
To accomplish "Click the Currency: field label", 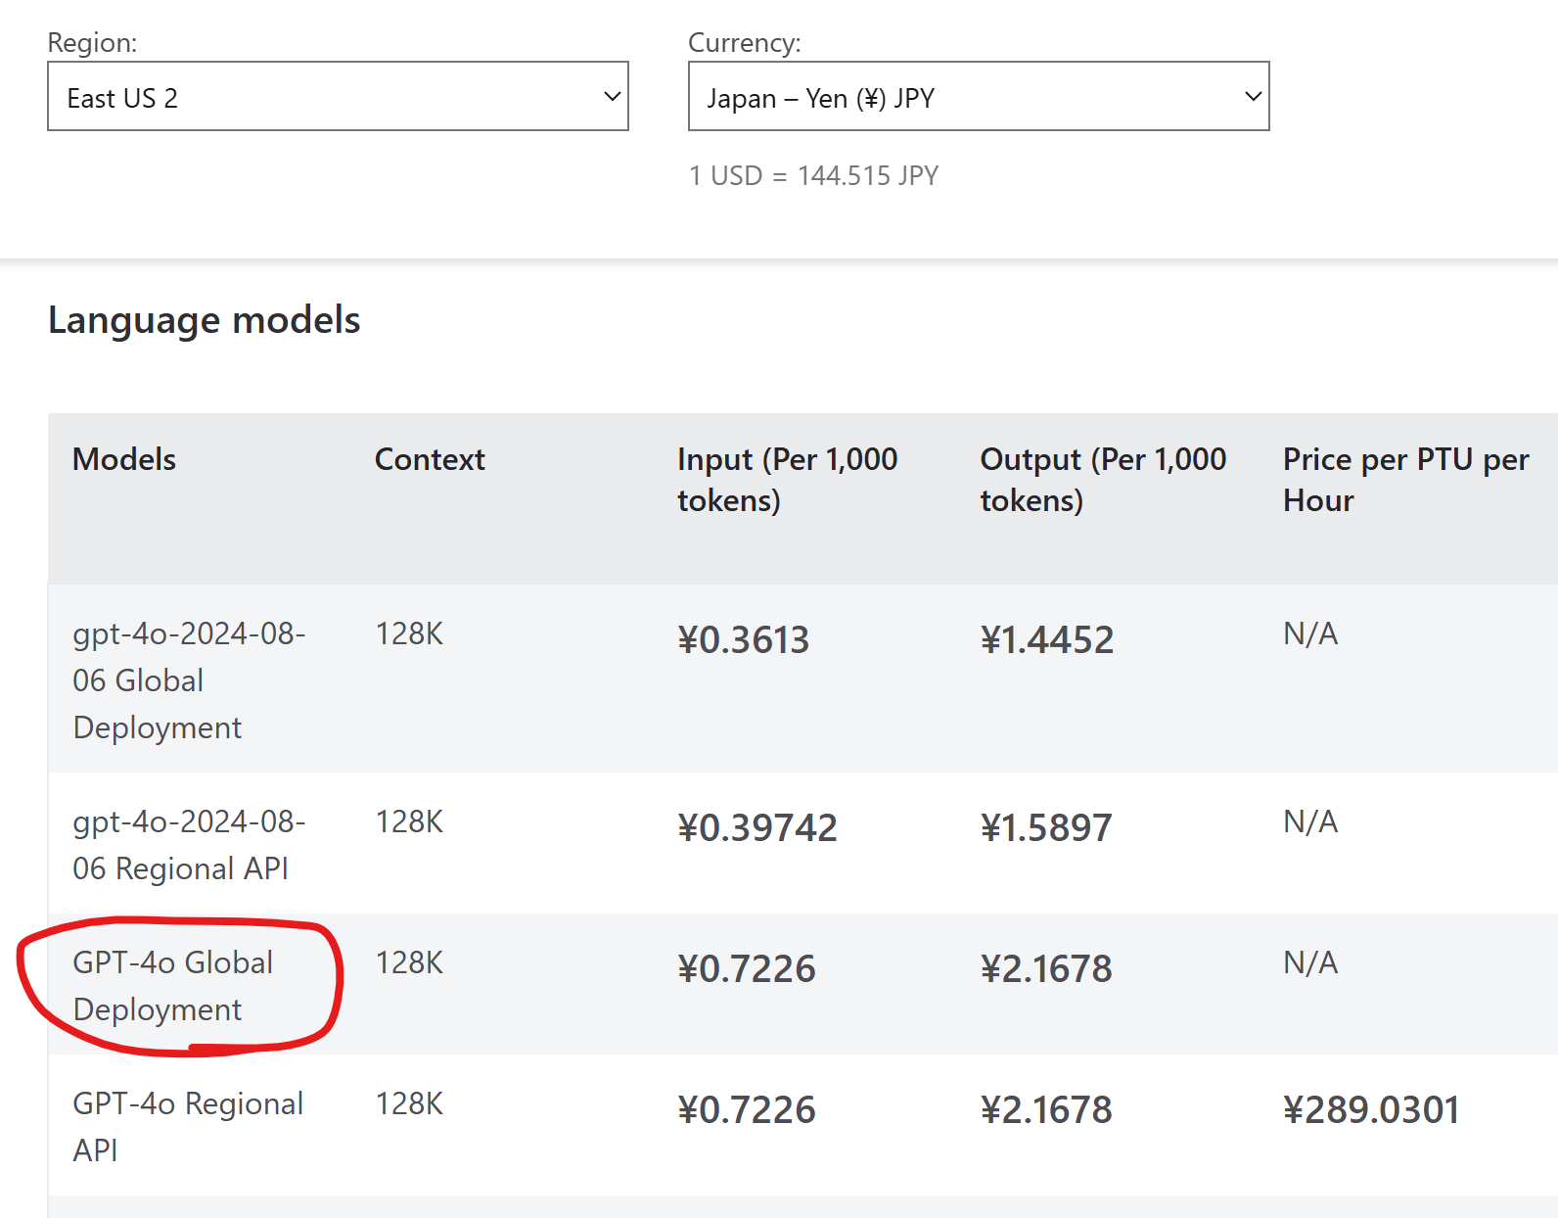I will [744, 42].
